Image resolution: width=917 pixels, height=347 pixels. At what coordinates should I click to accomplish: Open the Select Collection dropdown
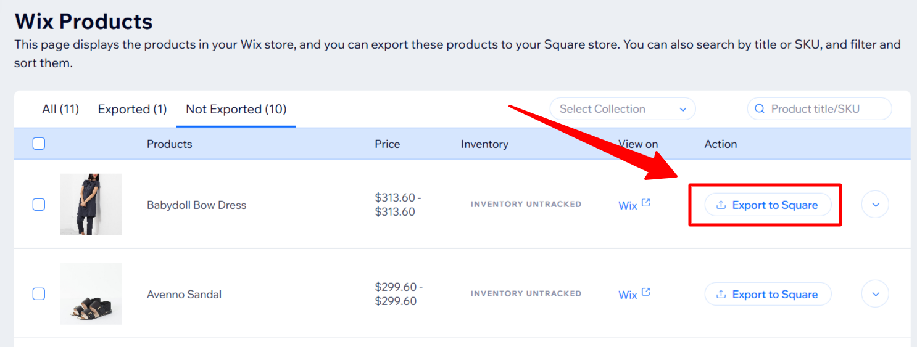(x=622, y=109)
